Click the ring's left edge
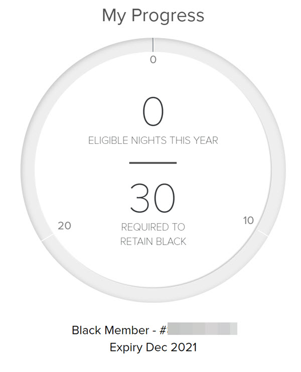The width and height of the screenshot is (301, 372). [x=28, y=170]
